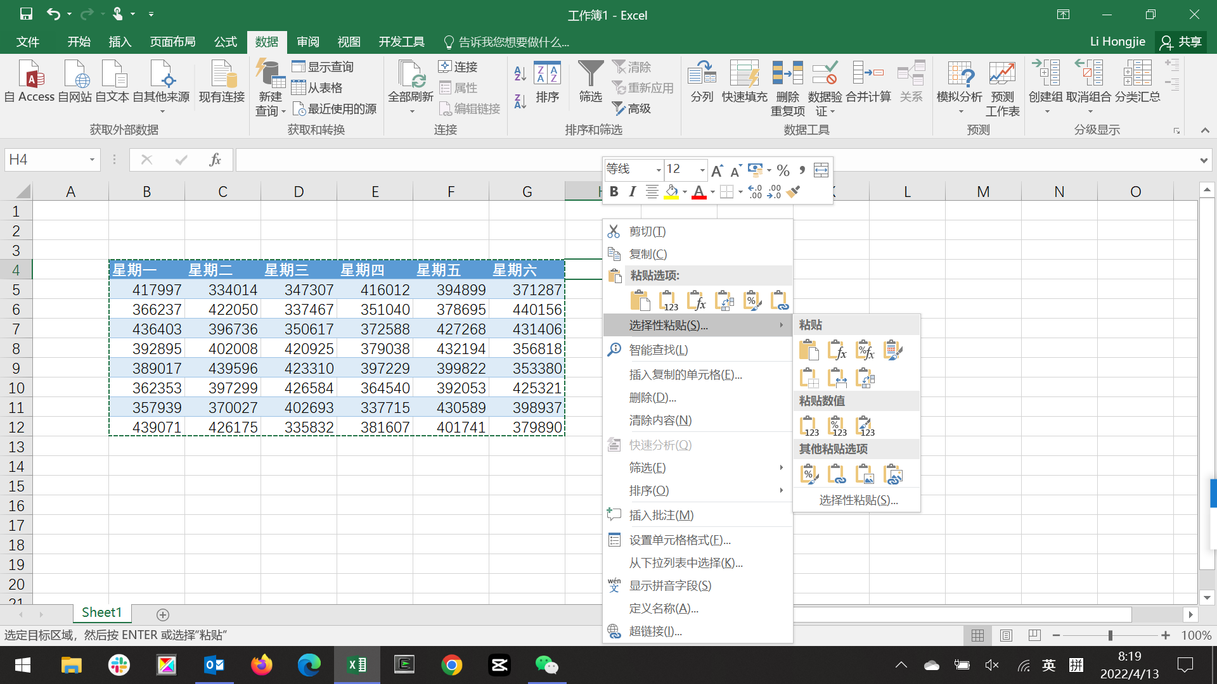This screenshot has height=684, width=1217.
Task: Click the Paste as Picture icon
Action: pyautogui.click(x=865, y=474)
